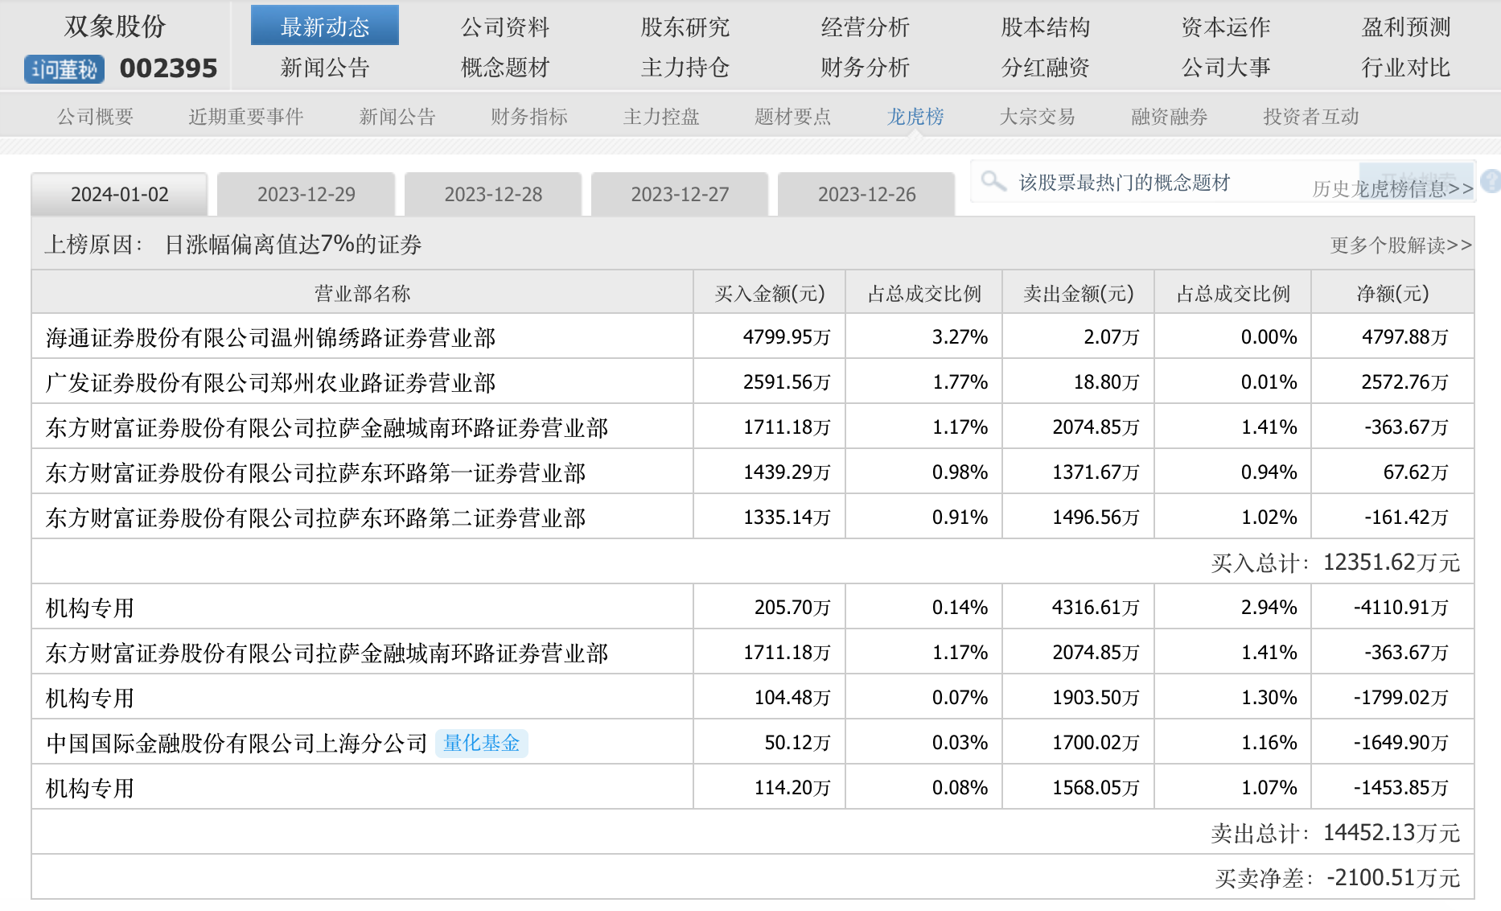Open the 公司资料 menu item

click(x=504, y=27)
